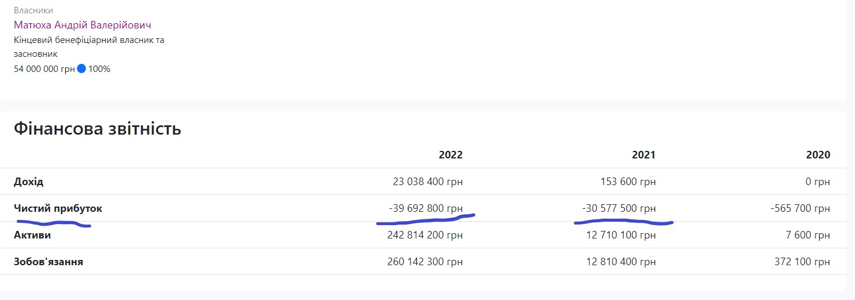Click 2022 assets value 242 814 200

425,235
